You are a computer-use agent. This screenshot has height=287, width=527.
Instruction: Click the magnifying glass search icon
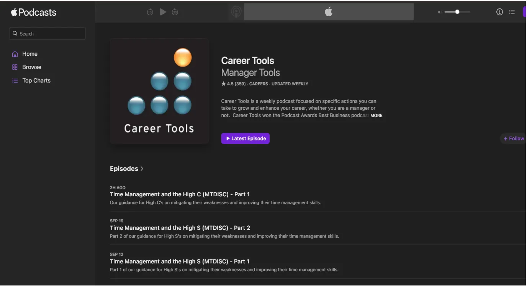tap(15, 34)
